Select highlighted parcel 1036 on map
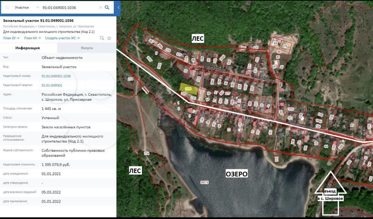The width and height of the screenshot is (373, 219). [188, 89]
